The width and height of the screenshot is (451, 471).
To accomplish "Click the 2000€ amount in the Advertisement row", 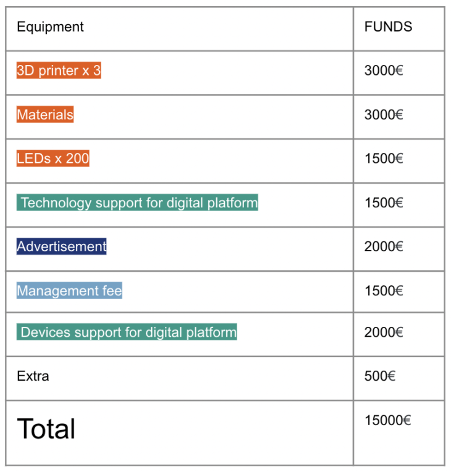I will point(384,246).
